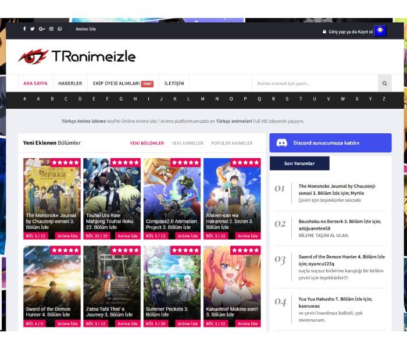Open the Google Plus icon link
This screenshot has height=349, width=407.
coord(42,29)
